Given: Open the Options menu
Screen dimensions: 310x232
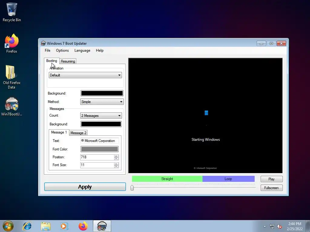Looking at the screenshot, I should 62,50.
